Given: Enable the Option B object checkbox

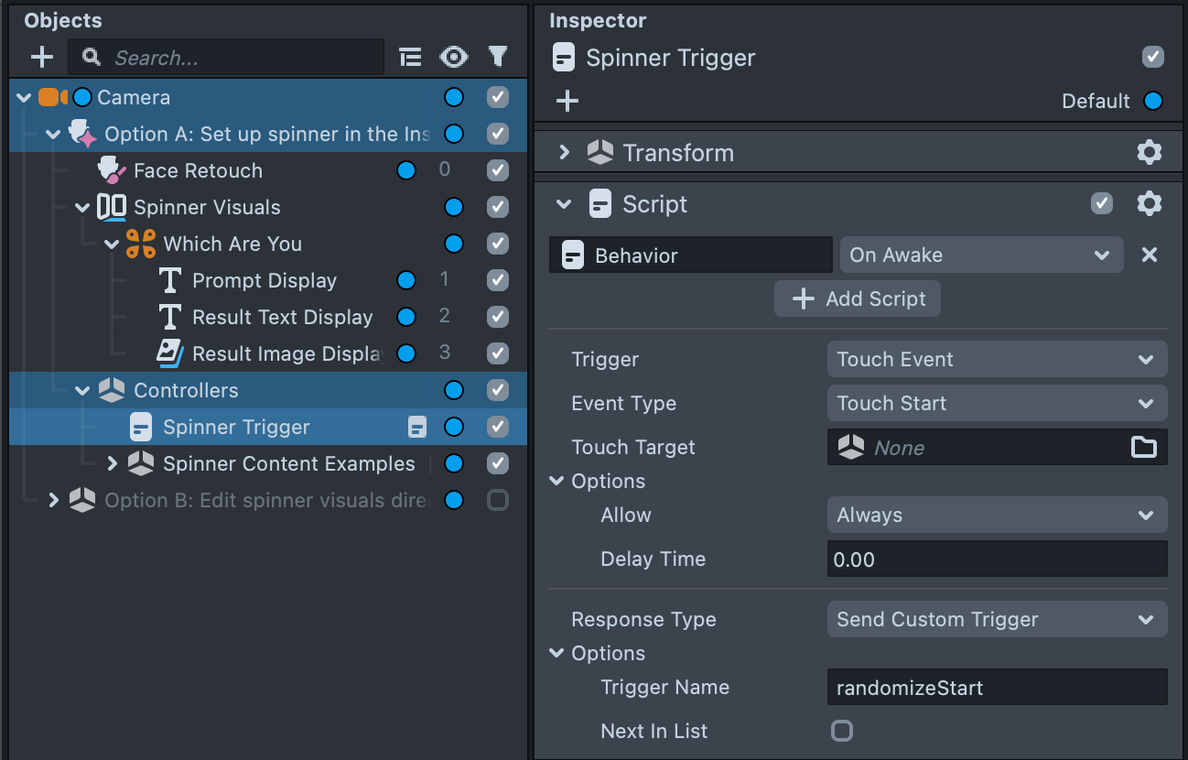Looking at the screenshot, I should click(497, 500).
